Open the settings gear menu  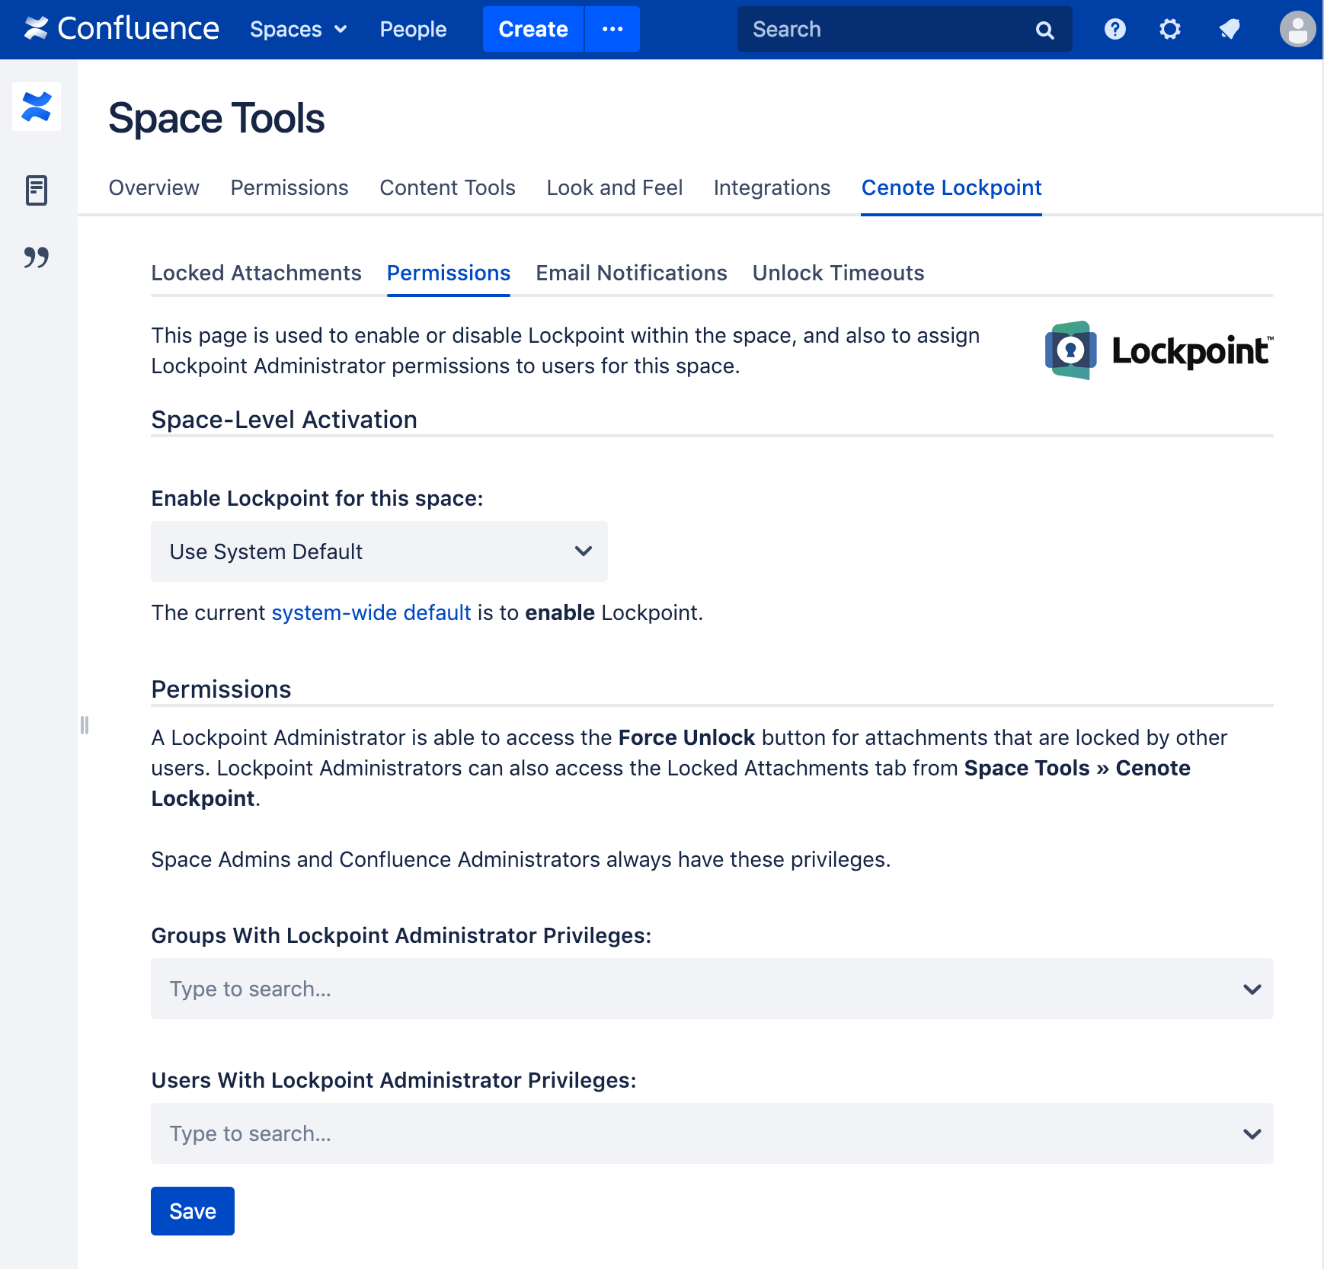(x=1169, y=29)
